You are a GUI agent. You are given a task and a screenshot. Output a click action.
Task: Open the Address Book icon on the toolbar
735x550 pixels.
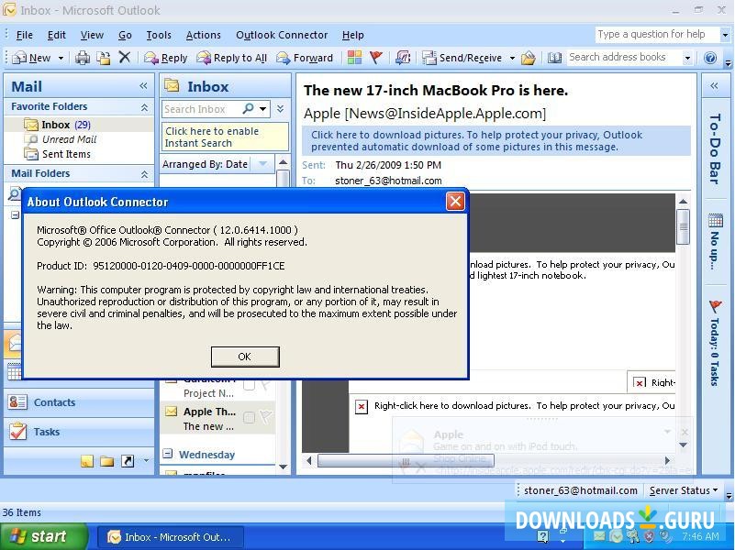pos(554,57)
